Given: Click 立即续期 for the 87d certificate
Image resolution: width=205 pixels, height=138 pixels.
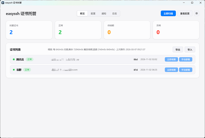Looking at the screenshot, I should [171, 70].
